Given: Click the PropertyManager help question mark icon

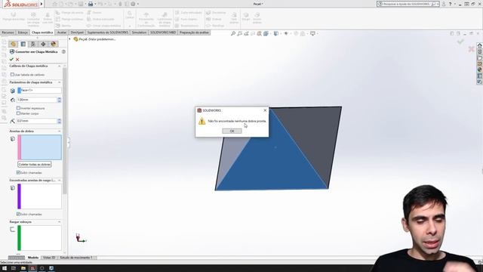Looking at the screenshot, I should [63, 52].
